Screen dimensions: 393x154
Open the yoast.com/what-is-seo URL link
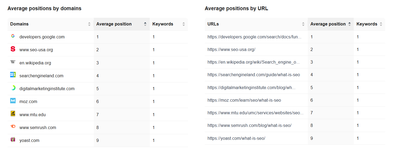pos(236,138)
